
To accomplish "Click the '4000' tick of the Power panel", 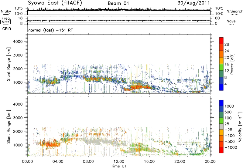I will click(18, 42).
